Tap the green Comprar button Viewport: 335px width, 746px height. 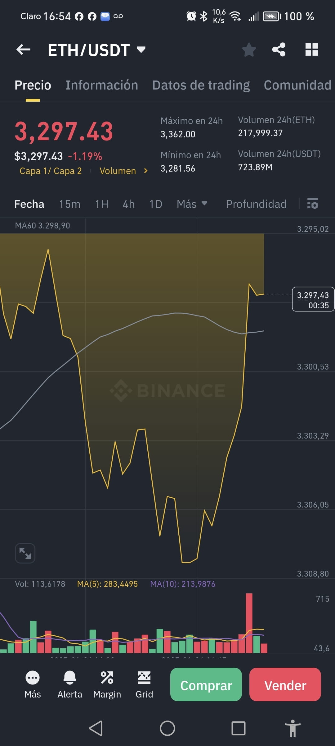[206, 684]
